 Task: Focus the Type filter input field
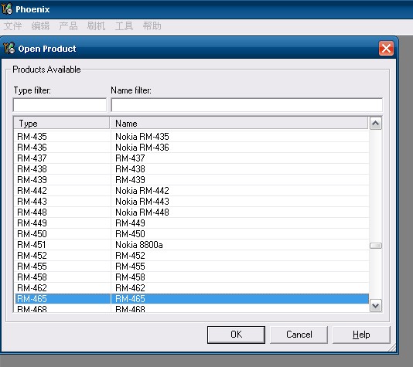[x=60, y=105]
